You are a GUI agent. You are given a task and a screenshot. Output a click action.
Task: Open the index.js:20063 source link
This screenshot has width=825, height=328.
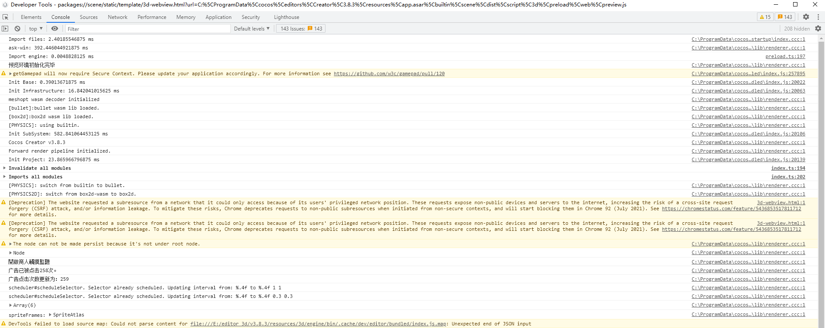(748, 91)
